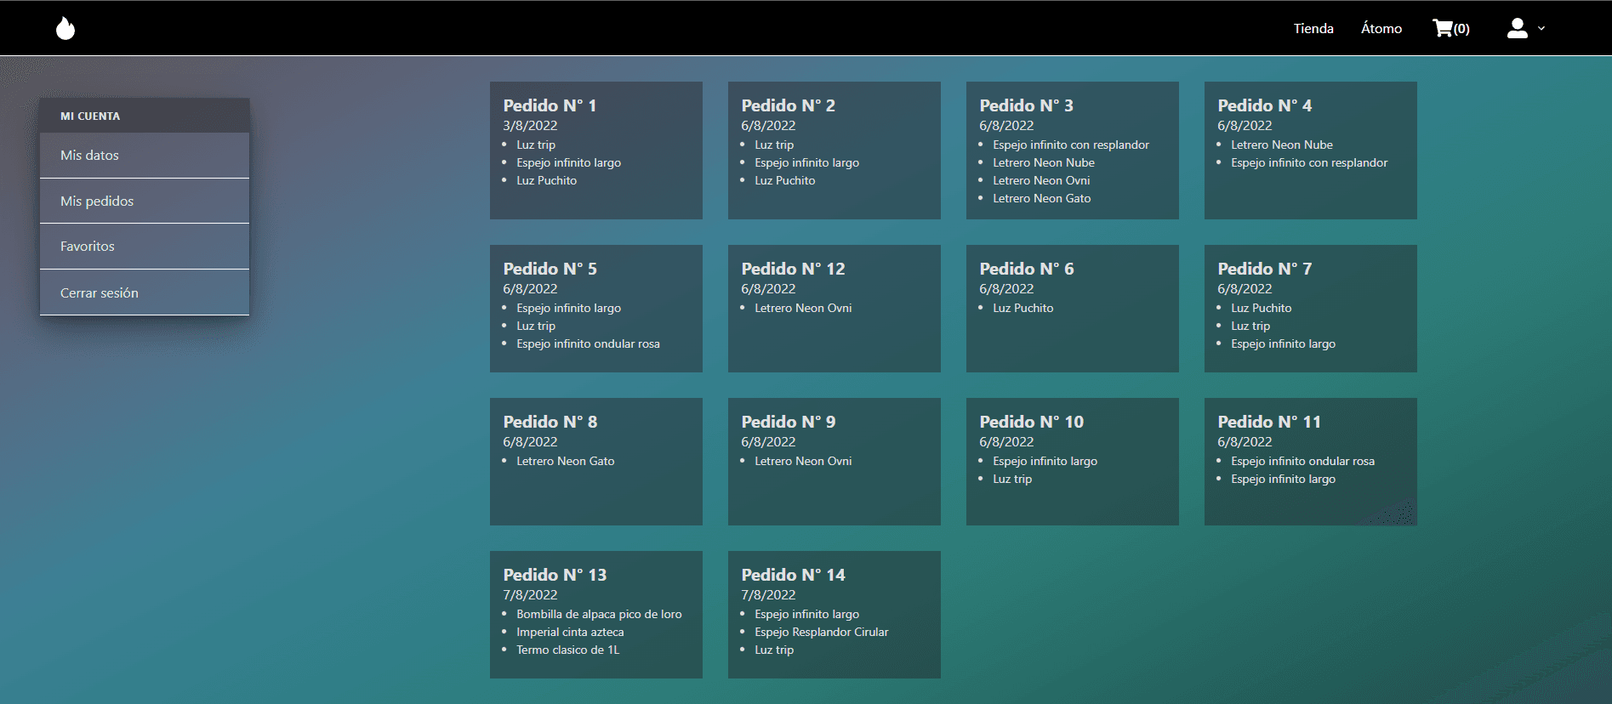Click Cerrar sesión to log out

click(145, 292)
